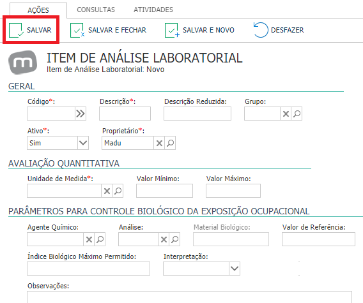Open Análise lookup magnifier

coord(174,239)
